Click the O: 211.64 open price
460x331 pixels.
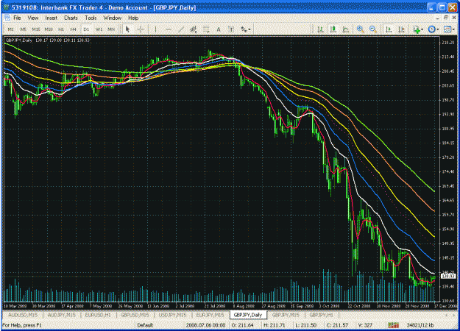pyautogui.click(x=242, y=325)
